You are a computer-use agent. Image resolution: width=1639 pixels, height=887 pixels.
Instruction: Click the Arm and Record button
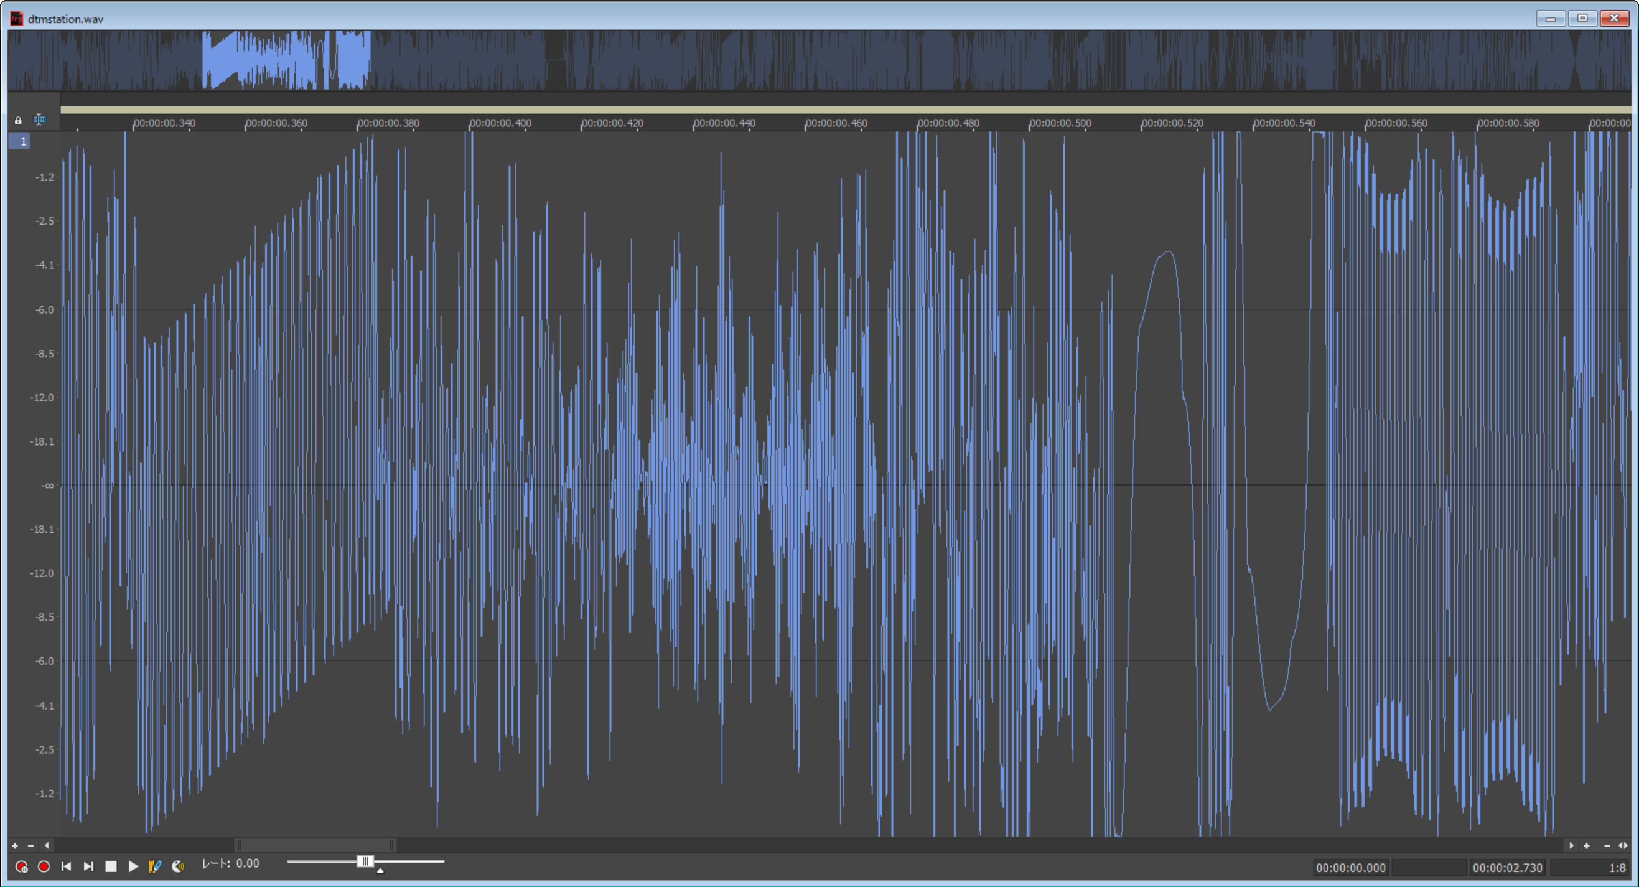point(22,866)
